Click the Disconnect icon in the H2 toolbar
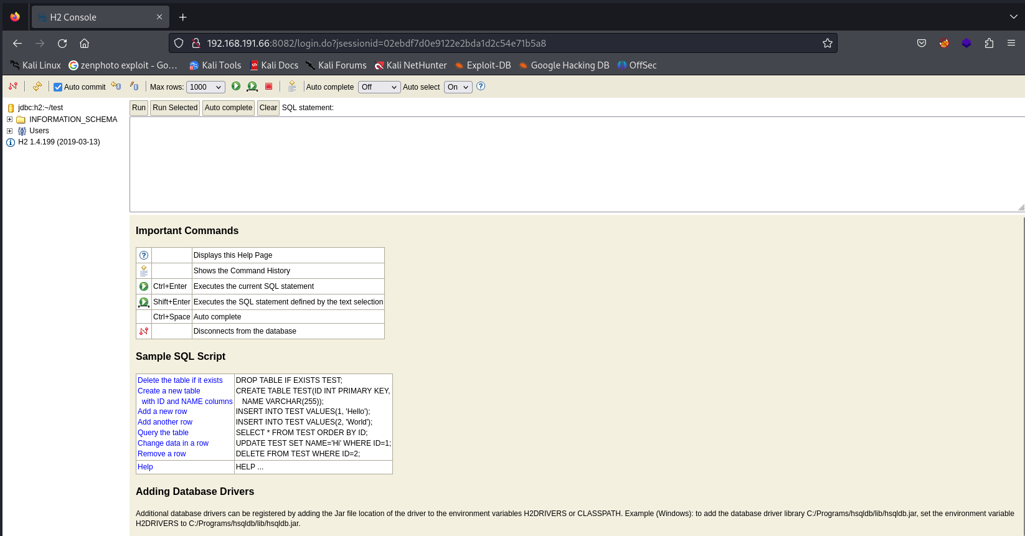The image size is (1025, 536). pos(13,87)
